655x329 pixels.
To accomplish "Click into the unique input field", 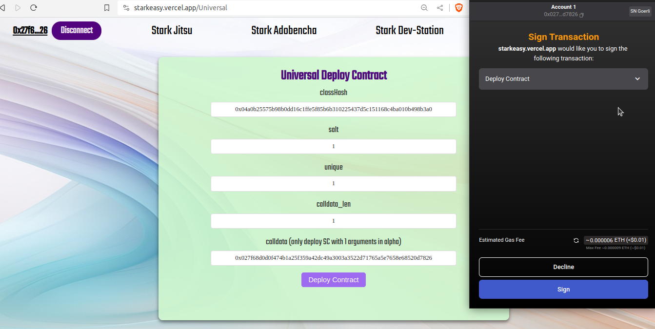I will coord(334,183).
